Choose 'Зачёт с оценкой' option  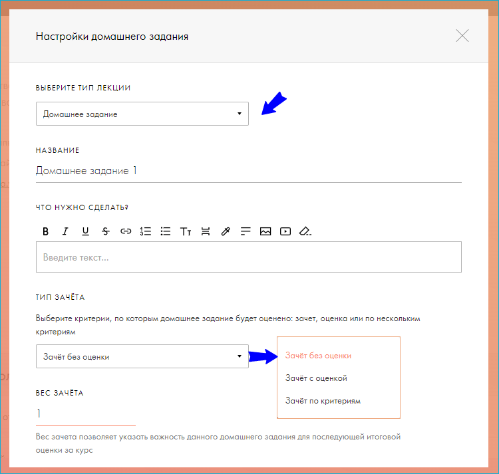pos(316,378)
